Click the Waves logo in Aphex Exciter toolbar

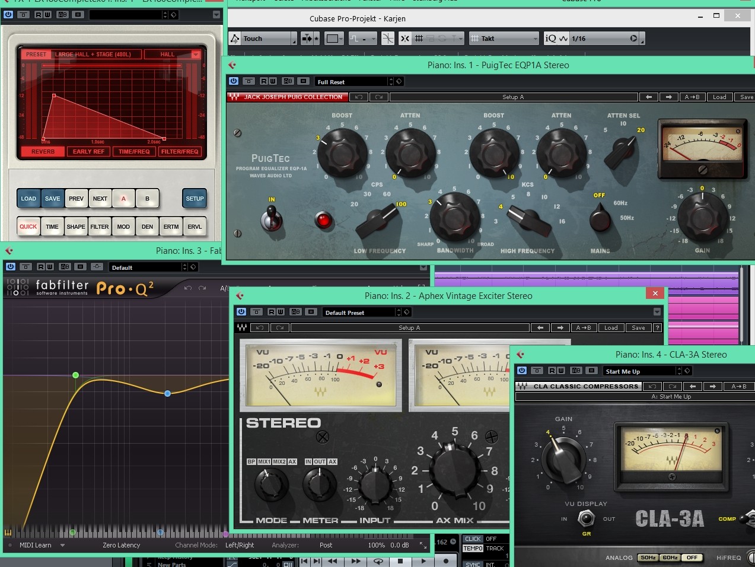242,327
